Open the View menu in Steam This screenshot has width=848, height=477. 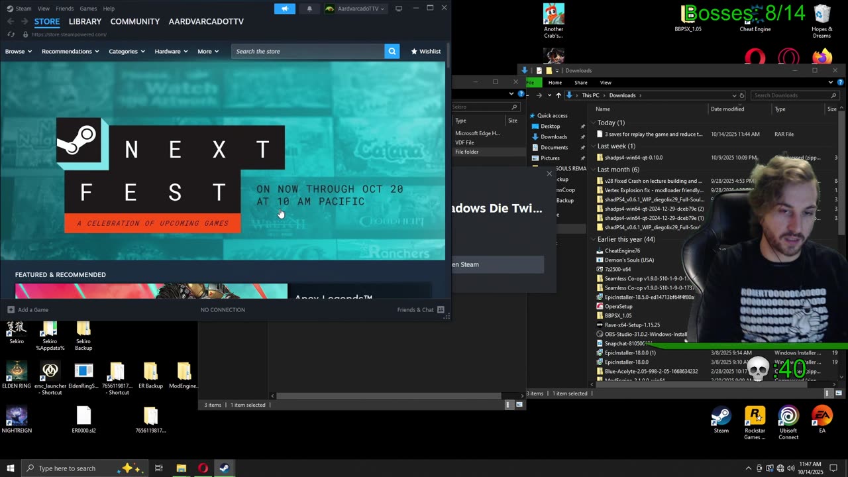pyautogui.click(x=44, y=9)
